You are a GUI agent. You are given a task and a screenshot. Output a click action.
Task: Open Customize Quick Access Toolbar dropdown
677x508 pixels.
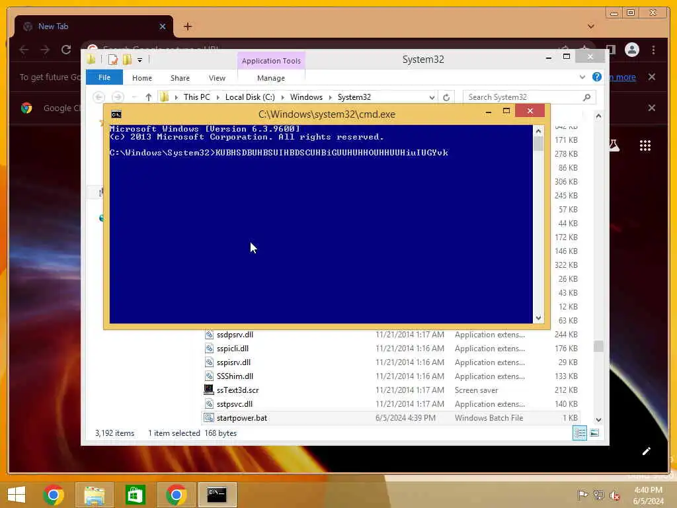point(140,60)
